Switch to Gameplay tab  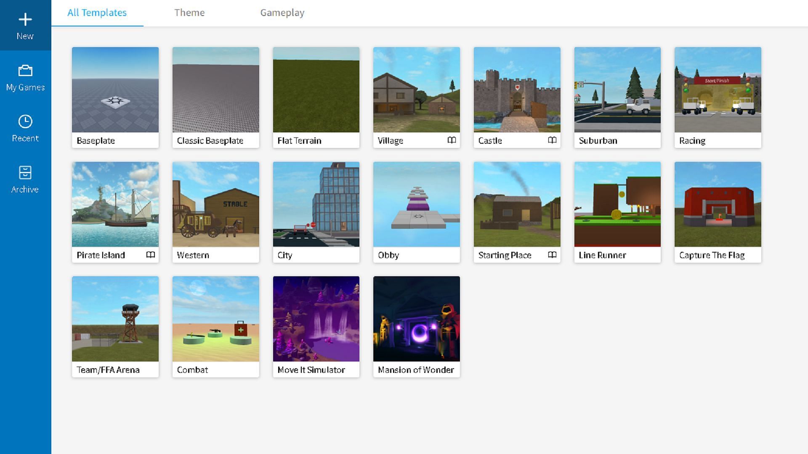(282, 12)
